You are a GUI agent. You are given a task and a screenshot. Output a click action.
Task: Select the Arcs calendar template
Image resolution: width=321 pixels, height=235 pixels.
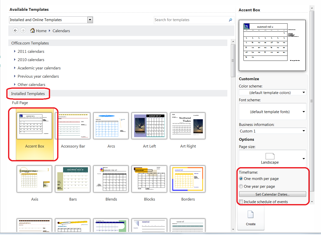[x=111, y=126]
